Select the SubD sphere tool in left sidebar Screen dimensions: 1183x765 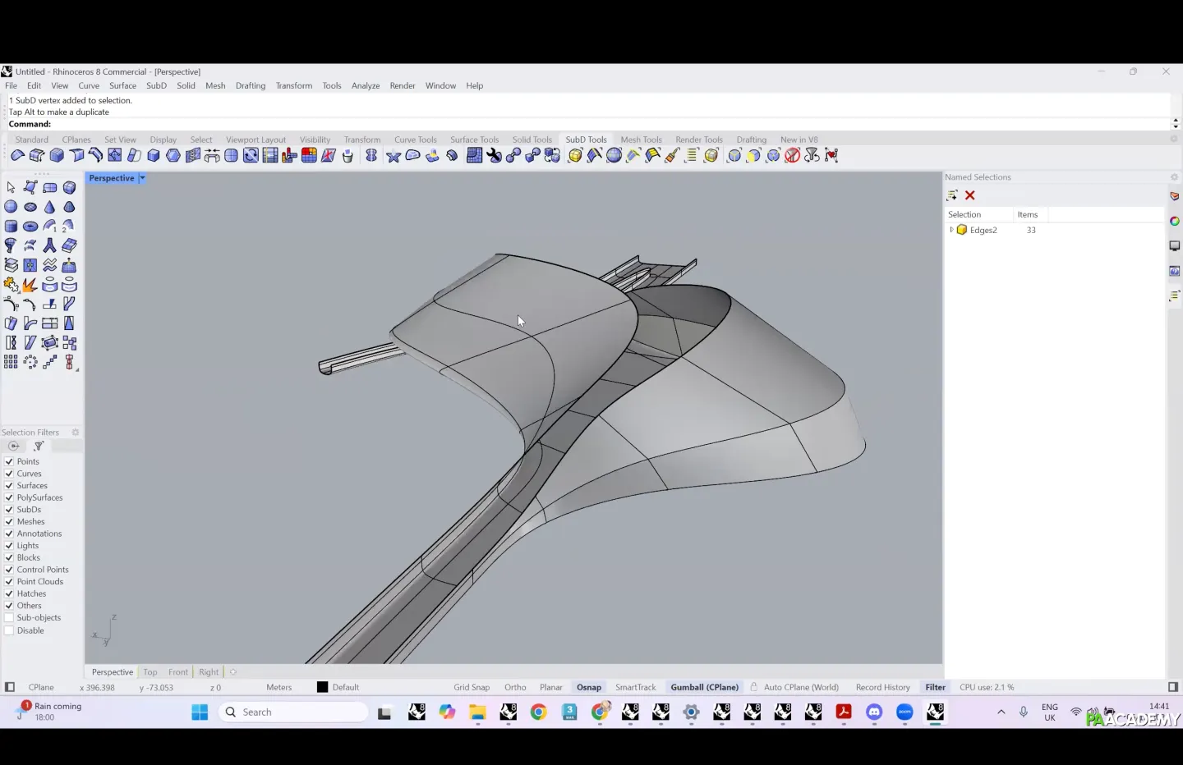[x=11, y=207]
